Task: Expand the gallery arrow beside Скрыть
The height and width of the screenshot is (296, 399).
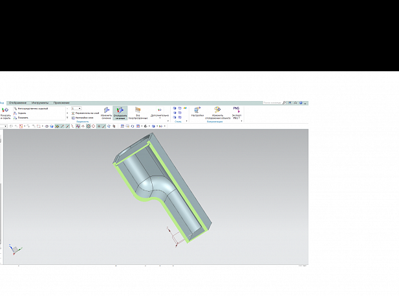Action: 67,113
